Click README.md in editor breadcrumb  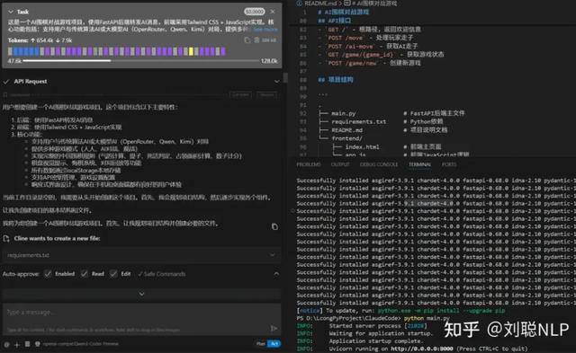point(320,4)
